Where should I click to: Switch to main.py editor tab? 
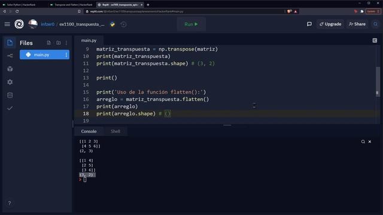point(89,41)
